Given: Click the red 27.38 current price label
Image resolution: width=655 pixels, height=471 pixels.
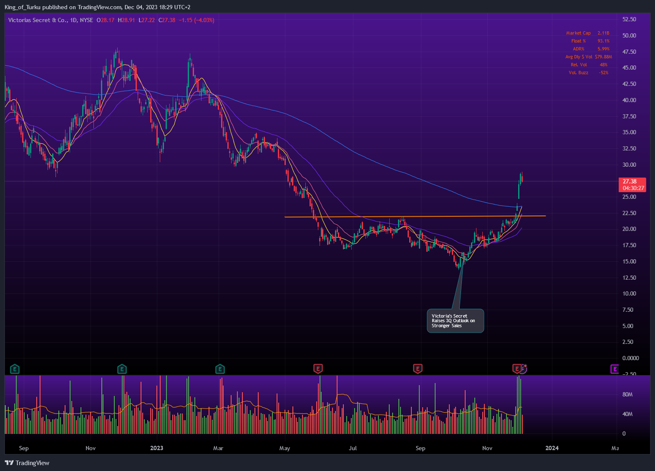Looking at the screenshot, I should pos(632,185).
